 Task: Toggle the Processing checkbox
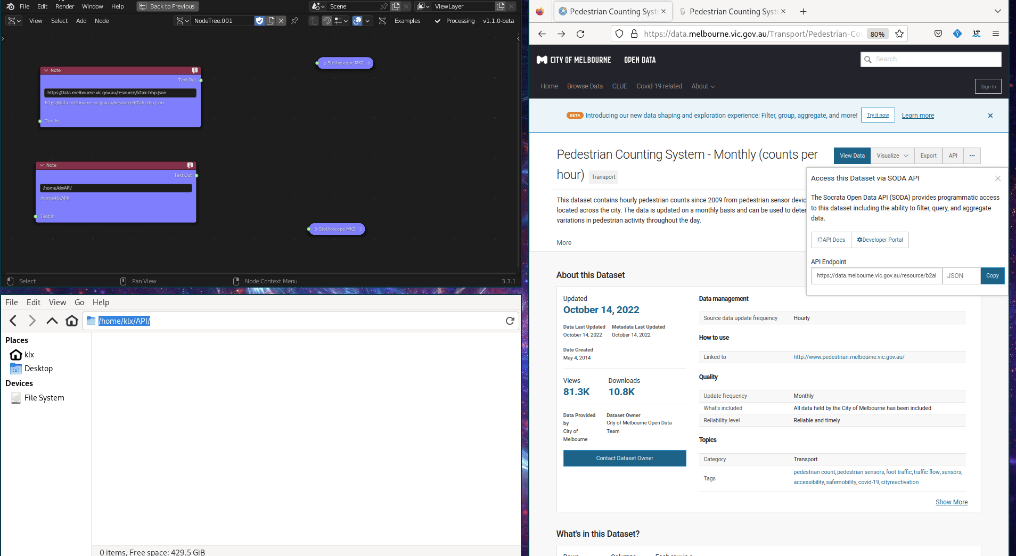point(438,21)
